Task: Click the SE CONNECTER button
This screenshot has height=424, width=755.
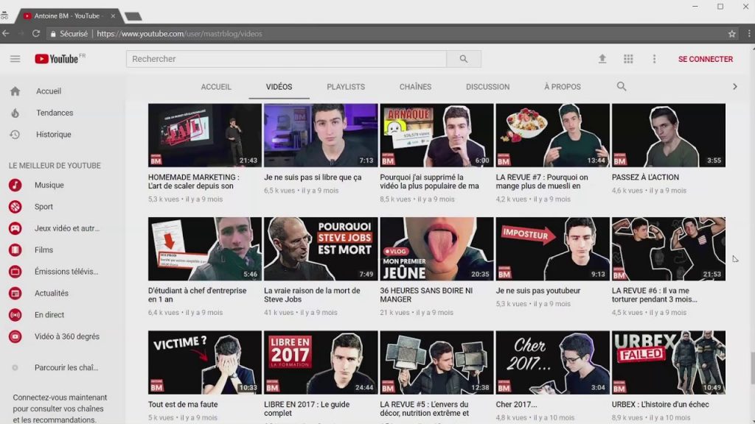Action: (706, 59)
